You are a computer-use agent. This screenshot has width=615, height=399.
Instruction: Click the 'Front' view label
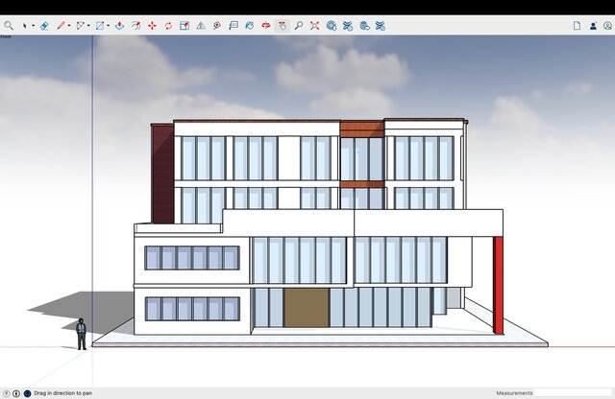(x=6, y=36)
